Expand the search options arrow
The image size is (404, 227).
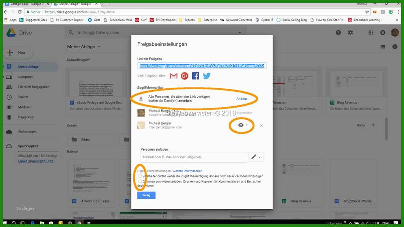pos(239,33)
